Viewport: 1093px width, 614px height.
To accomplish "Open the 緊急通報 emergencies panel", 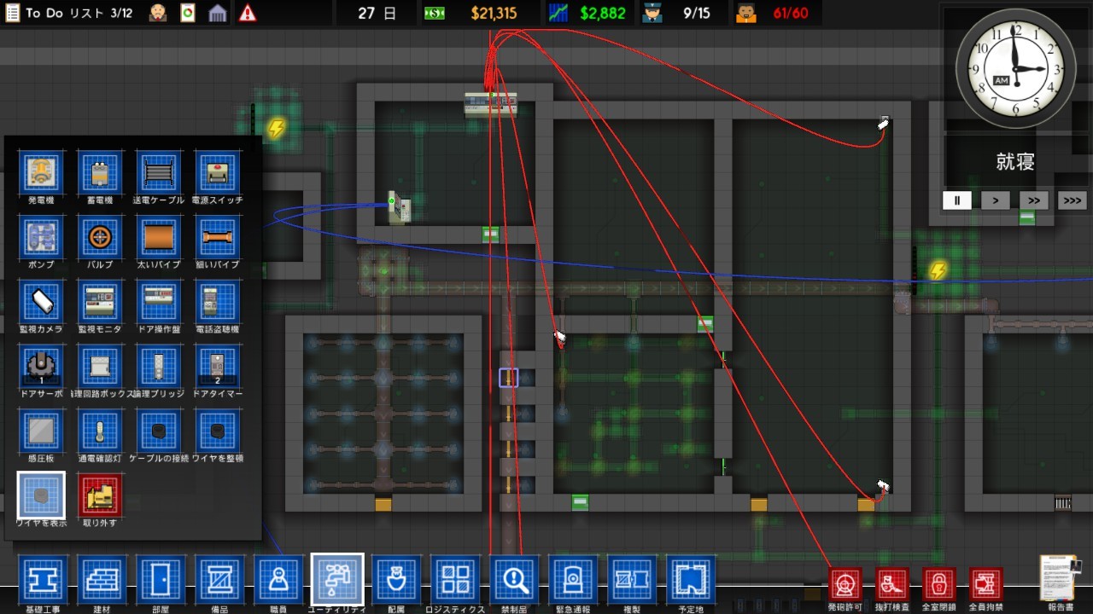I will click(x=573, y=580).
